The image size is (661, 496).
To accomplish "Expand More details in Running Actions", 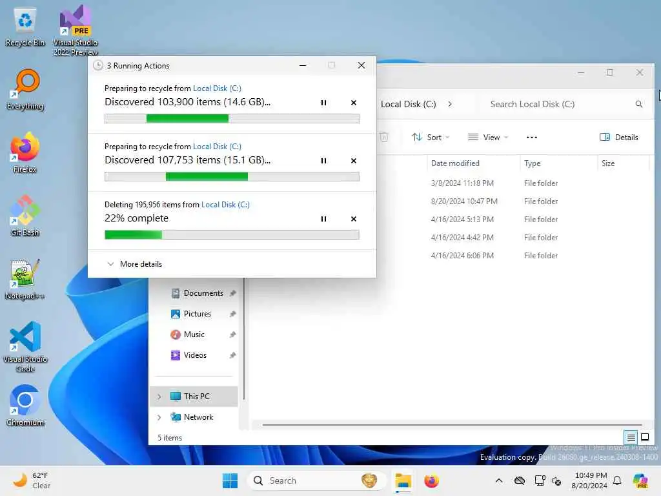I will click(134, 264).
